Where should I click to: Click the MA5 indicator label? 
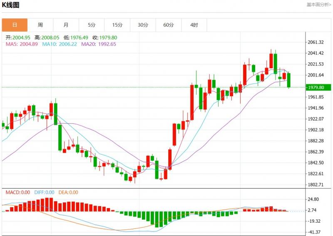(22, 44)
